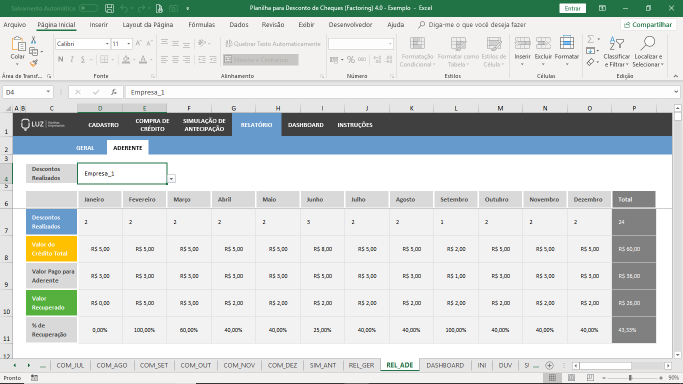Open Localizar e Selecionar menu
683x384 pixels.
point(647,51)
